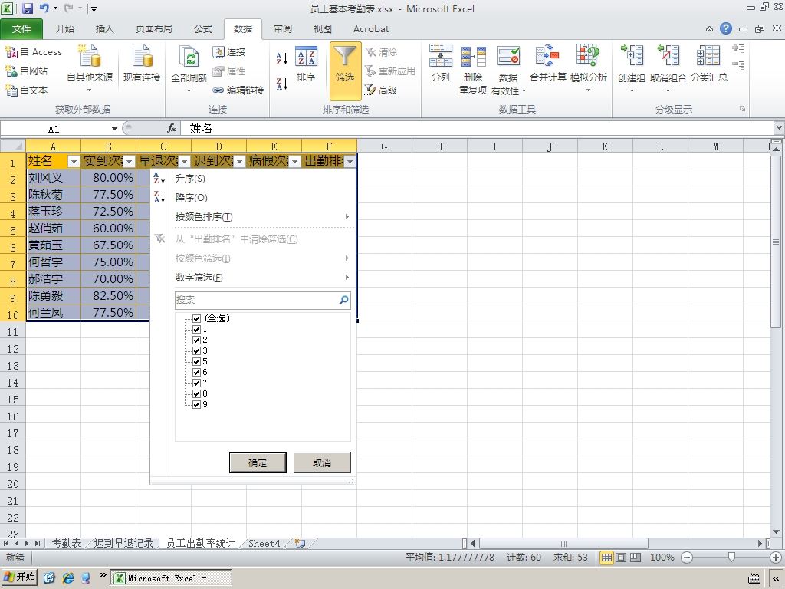
Task: Open filter dropdown for 早退次数 column
Action: pyautogui.click(x=185, y=161)
